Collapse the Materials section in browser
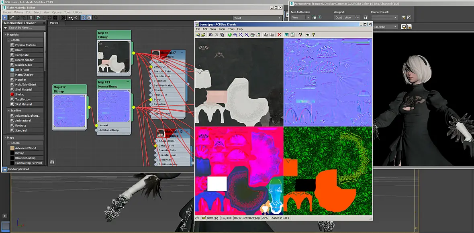474x233 pixels. click(x=6, y=35)
